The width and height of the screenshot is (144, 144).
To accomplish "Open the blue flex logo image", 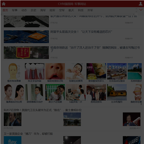I will pyautogui.click(x=12, y=140).
